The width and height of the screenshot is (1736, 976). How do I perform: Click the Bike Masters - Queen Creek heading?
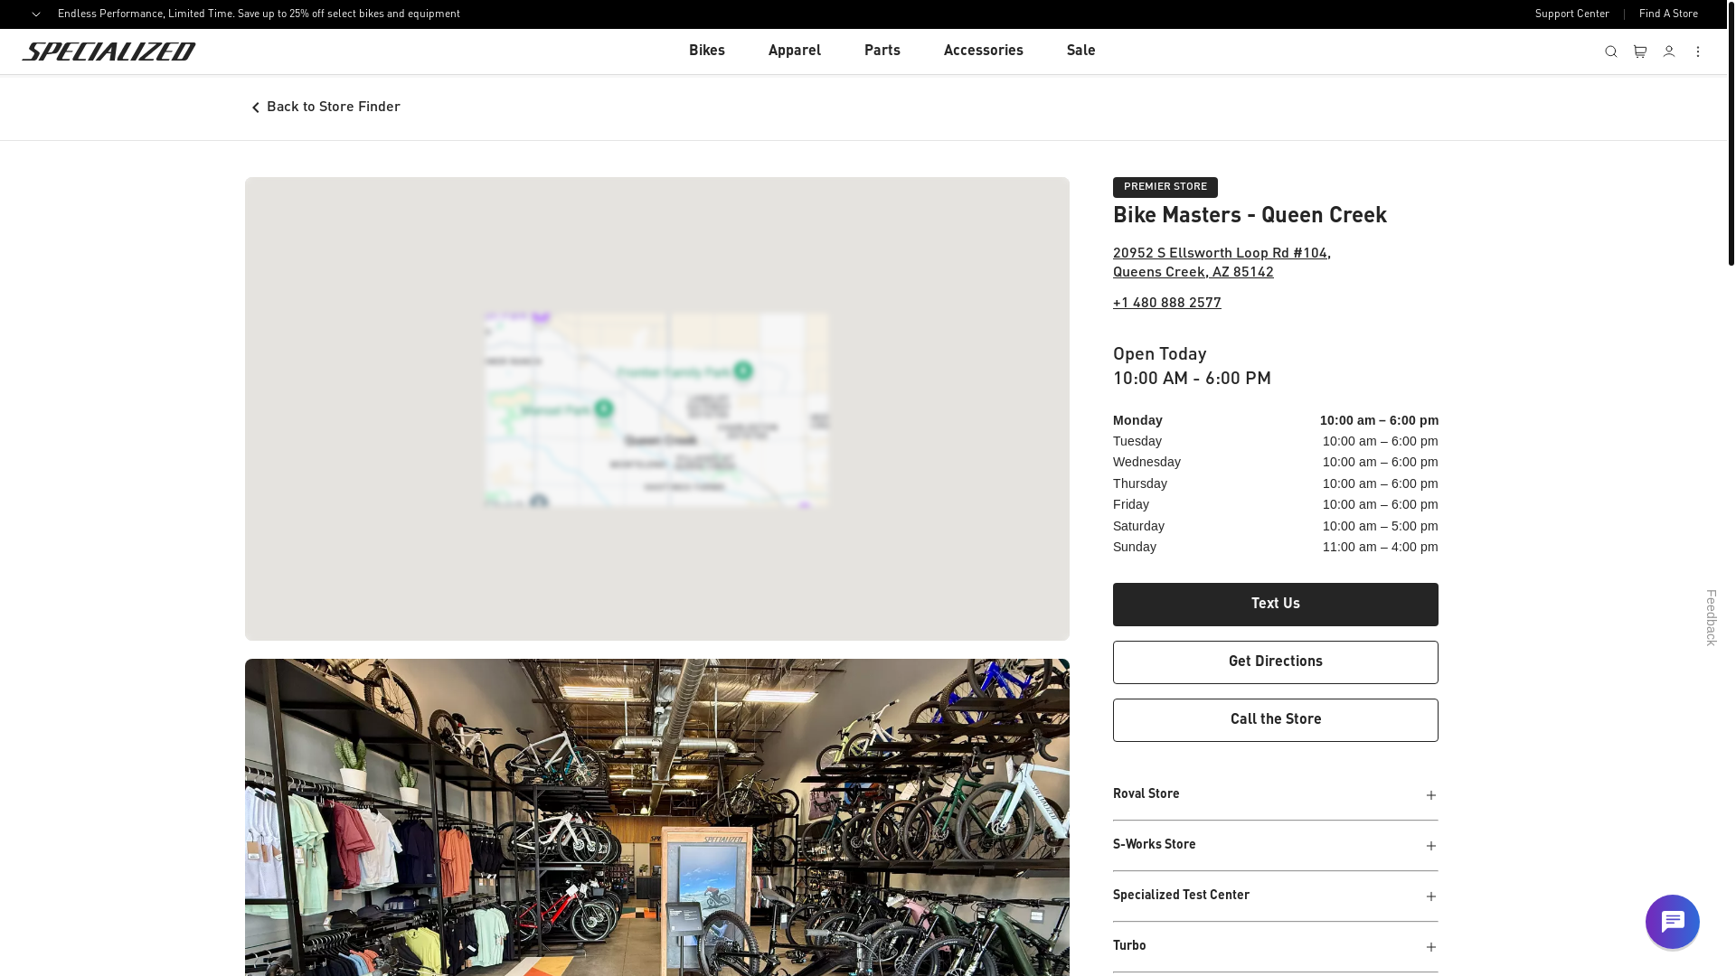tap(1250, 216)
